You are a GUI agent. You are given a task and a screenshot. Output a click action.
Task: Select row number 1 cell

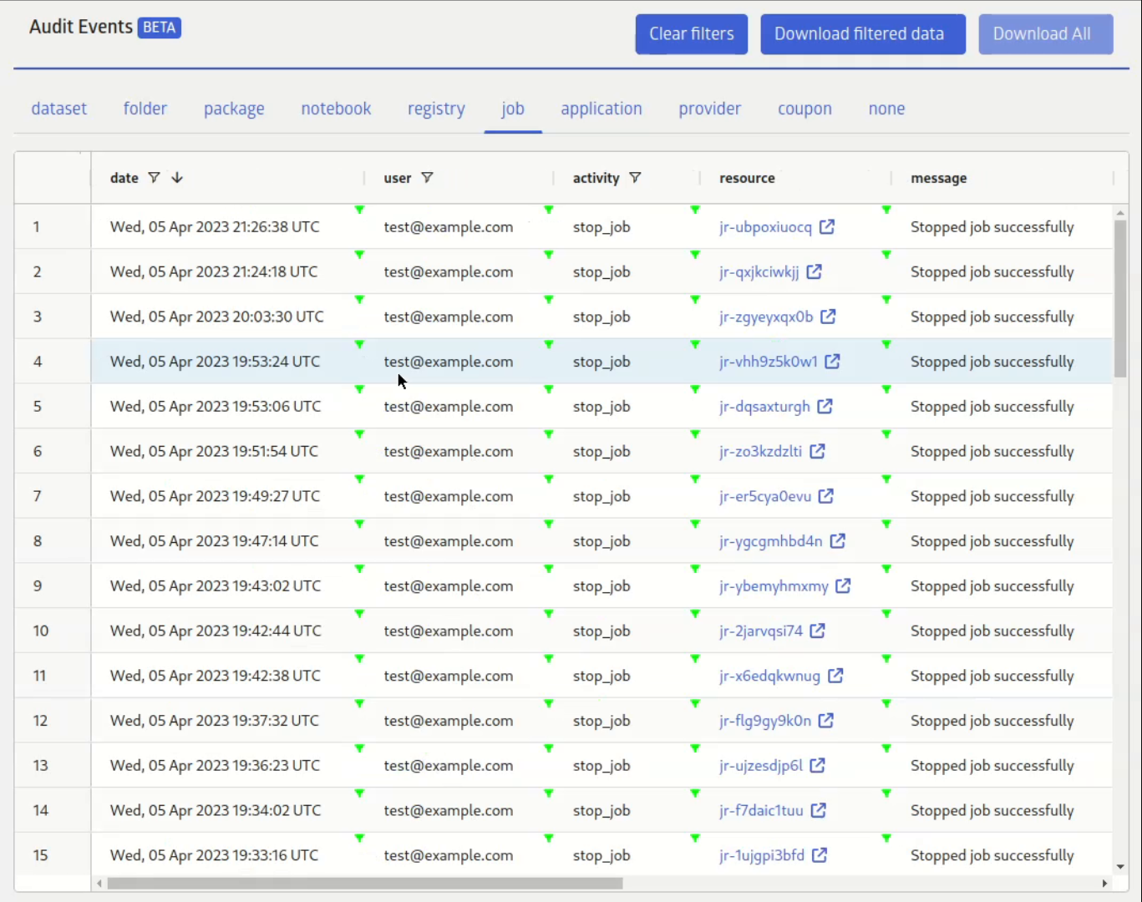(53, 227)
